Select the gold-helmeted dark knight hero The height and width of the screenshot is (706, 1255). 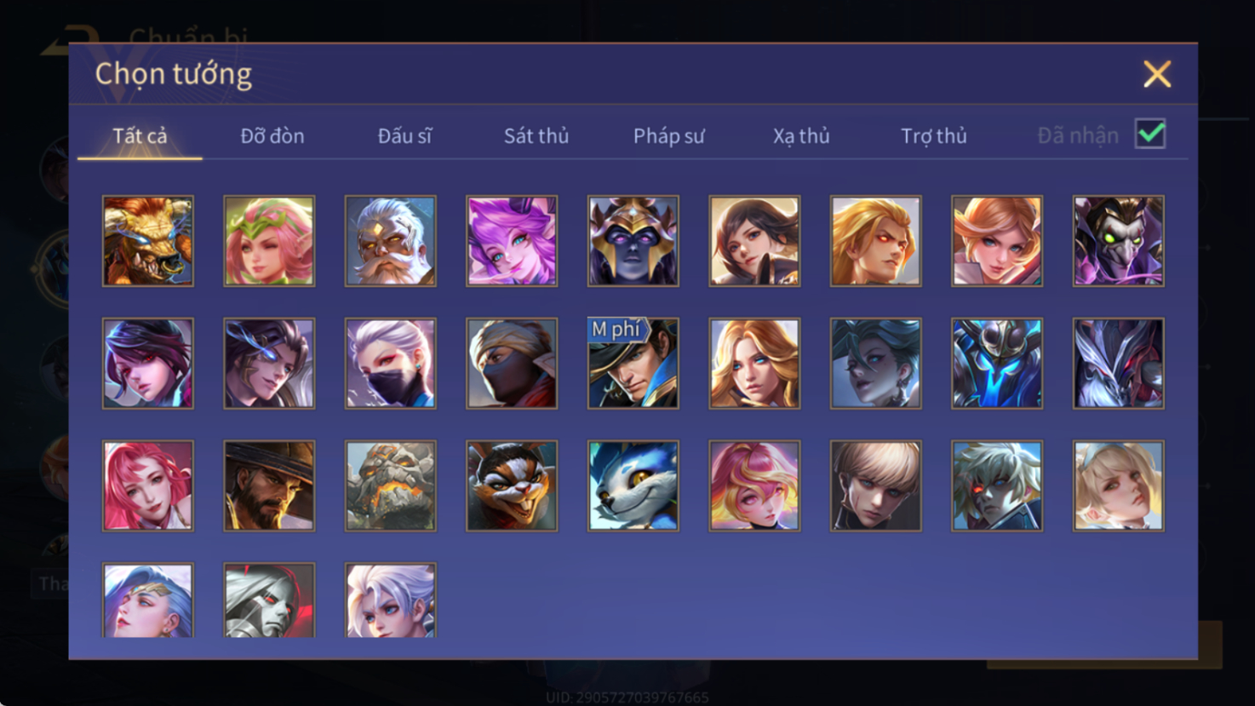pos(633,241)
